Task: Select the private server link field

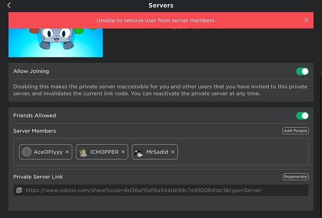Action: [x=161, y=190]
